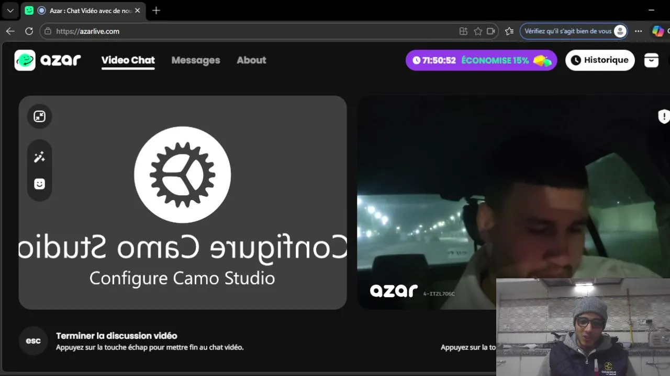Click the site info lock icon
The height and width of the screenshot is (376, 670).
[x=48, y=31]
